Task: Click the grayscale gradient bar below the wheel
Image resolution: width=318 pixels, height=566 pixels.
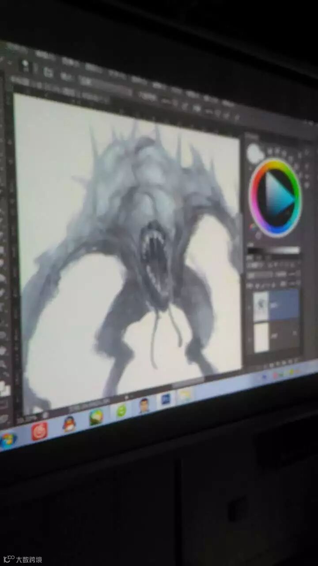Action: pyautogui.click(x=273, y=251)
